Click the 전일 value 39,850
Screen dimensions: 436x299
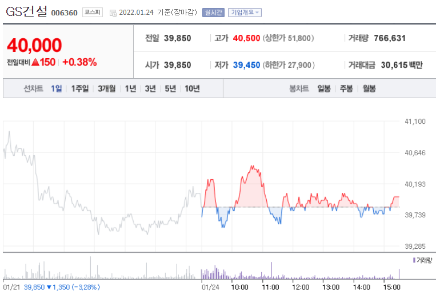pos(177,38)
